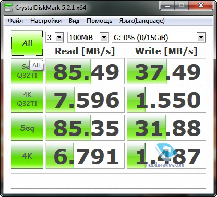Click the Write value 31.88
Image resolution: width=217 pixels, height=197 pixels.
pyautogui.click(x=166, y=128)
